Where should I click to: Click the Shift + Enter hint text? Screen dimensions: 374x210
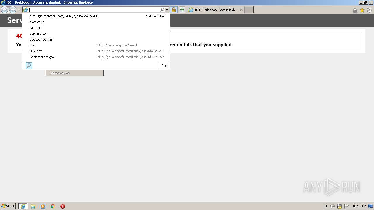coord(155,16)
